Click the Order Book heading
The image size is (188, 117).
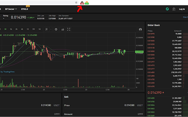[154, 25]
